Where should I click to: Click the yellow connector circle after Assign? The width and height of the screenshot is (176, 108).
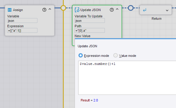[63, 8]
